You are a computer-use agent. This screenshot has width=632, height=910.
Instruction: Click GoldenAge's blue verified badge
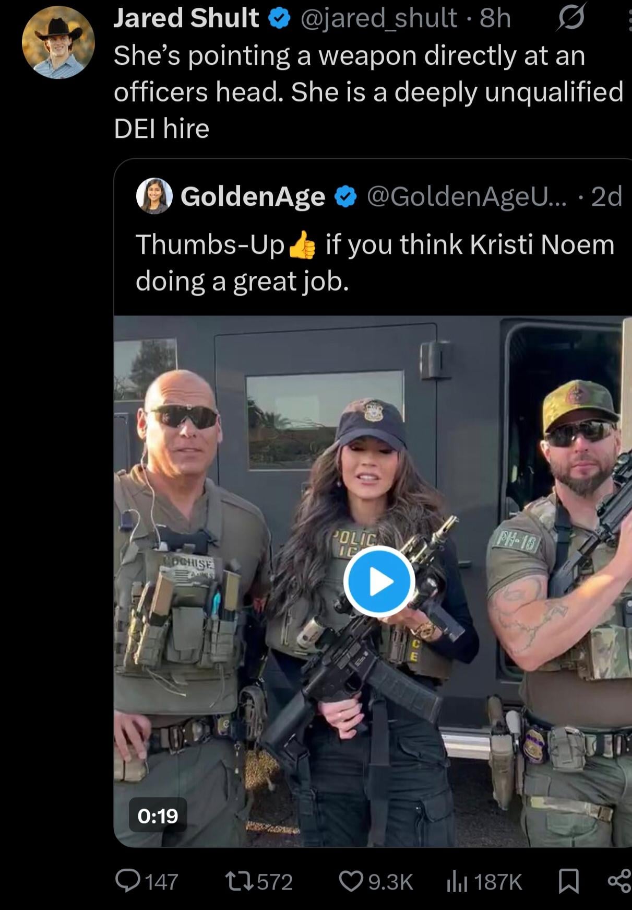(x=346, y=197)
